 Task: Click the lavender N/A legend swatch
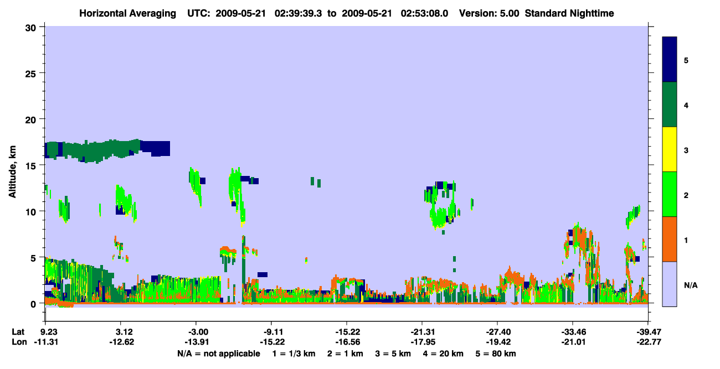670,284
